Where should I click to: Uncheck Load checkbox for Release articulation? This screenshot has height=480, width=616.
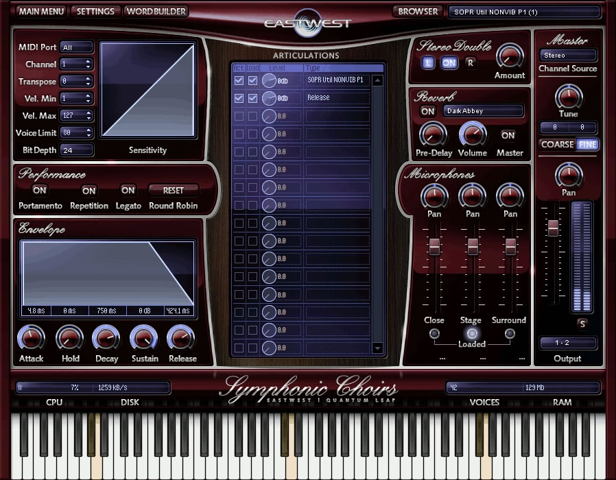coord(252,98)
